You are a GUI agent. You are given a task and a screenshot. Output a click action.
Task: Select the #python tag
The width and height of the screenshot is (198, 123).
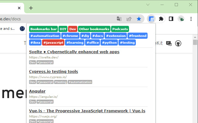click(109, 42)
